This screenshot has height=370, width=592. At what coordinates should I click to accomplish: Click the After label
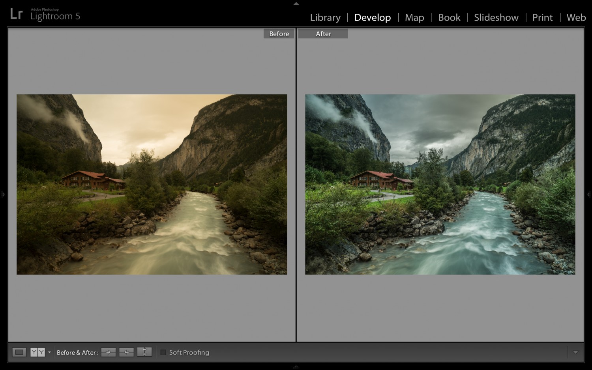pos(323,34)
